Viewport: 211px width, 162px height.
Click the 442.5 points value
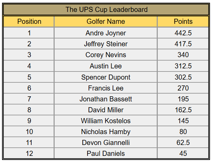[183, 33]
